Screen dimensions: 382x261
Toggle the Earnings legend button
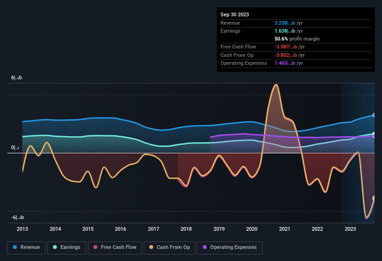pyautogui.click(x=67, y=247)
